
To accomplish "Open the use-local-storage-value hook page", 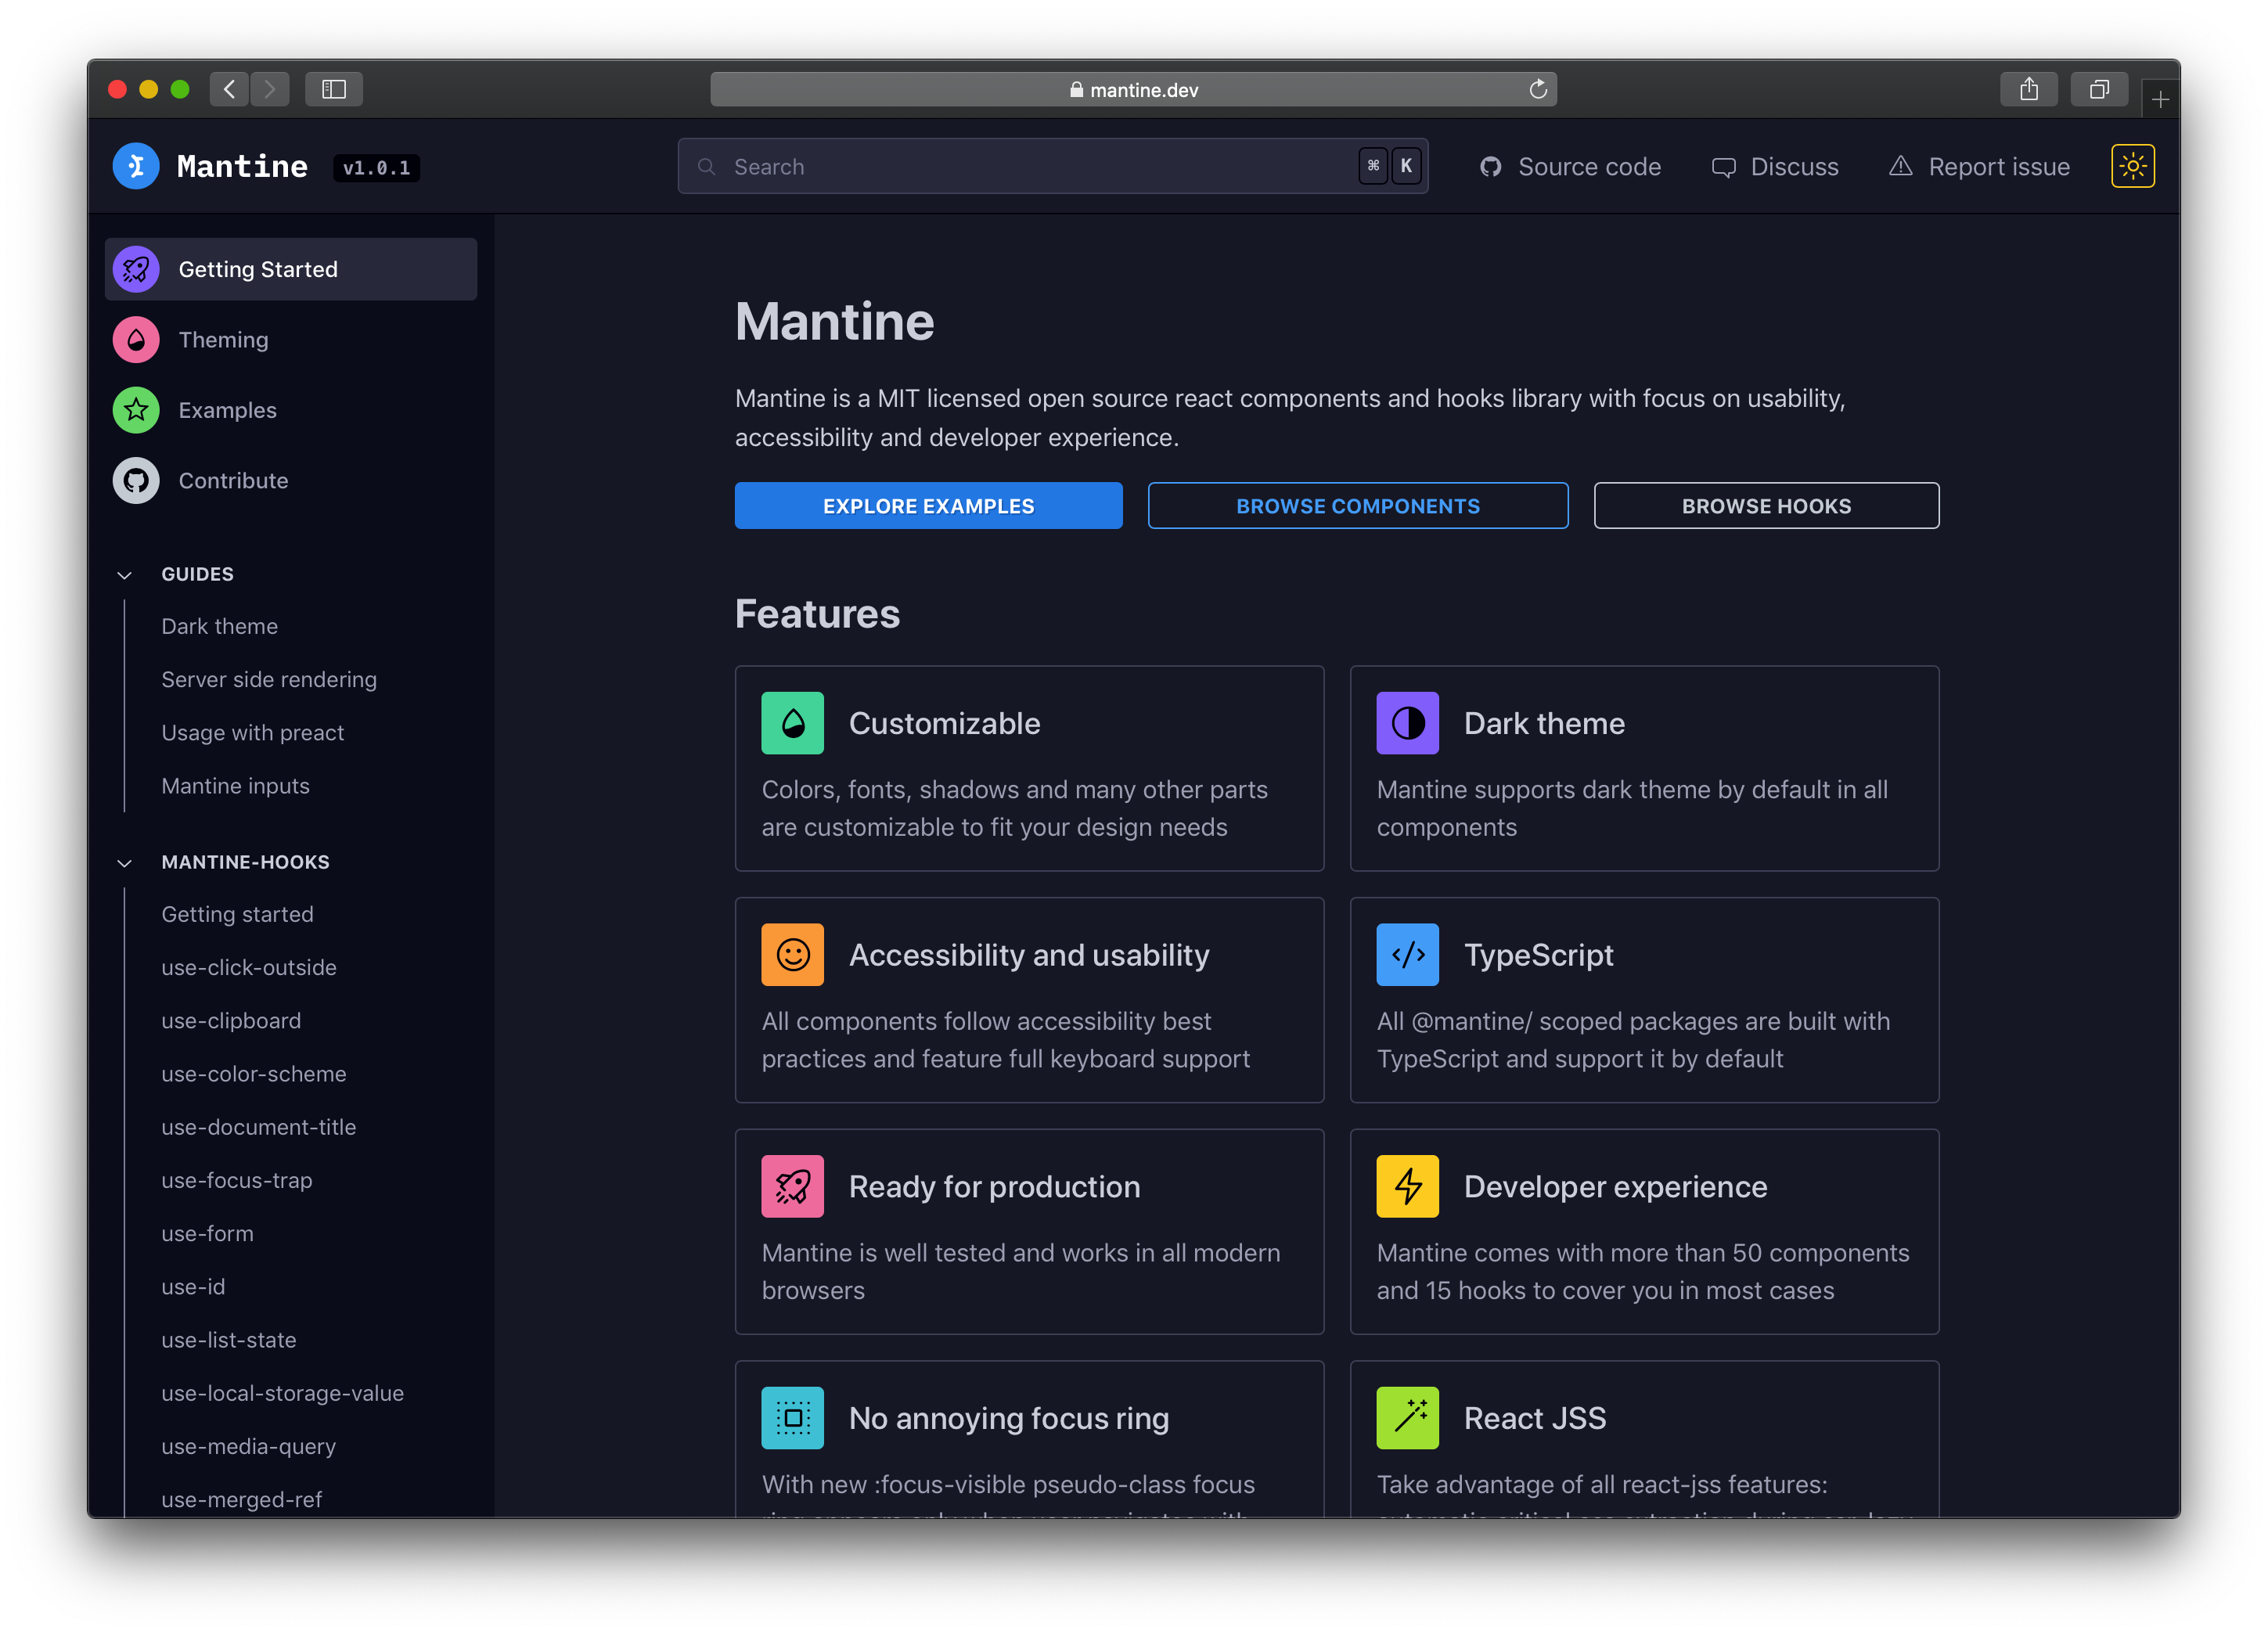I will (x=283, y=1393).
